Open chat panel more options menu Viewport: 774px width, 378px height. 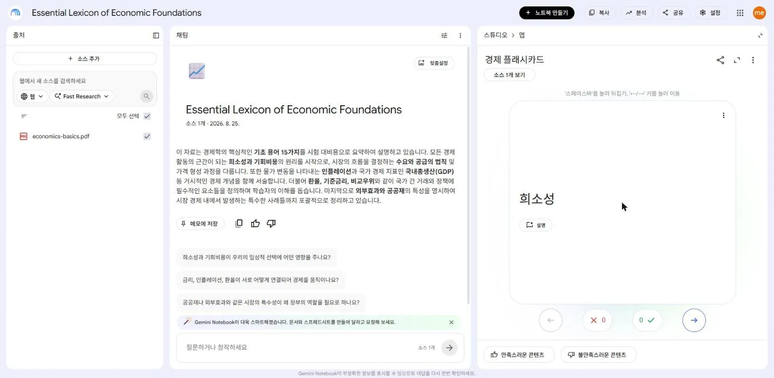[x=460, y=36]
